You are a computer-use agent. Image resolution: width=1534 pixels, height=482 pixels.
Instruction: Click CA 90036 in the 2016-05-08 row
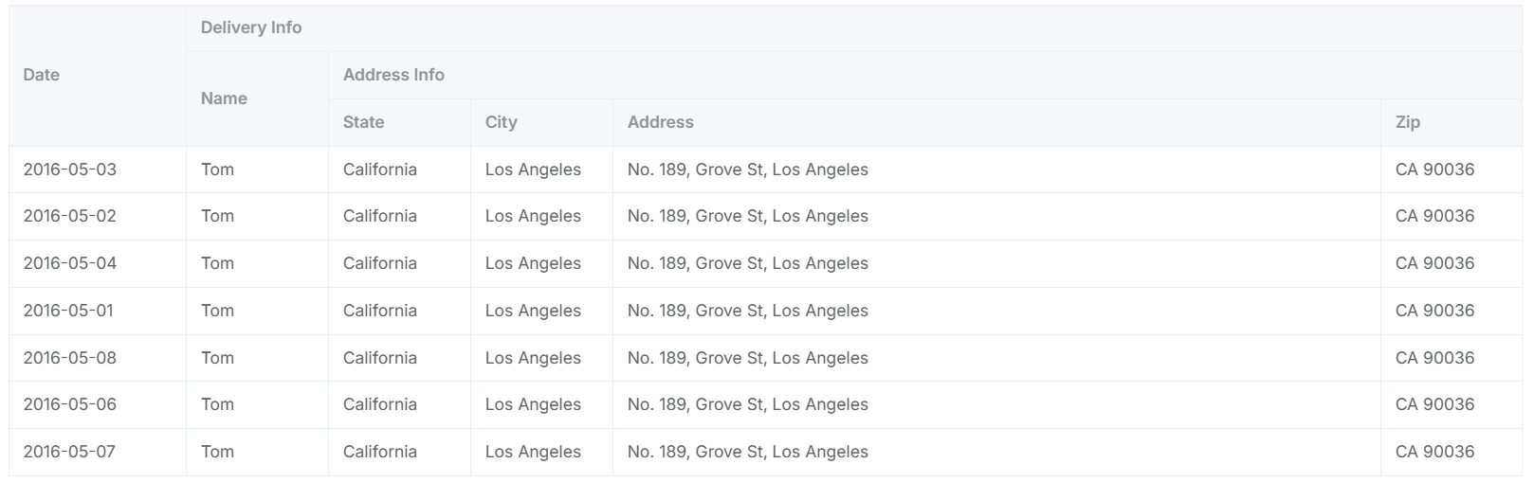tap(1434, 358)
